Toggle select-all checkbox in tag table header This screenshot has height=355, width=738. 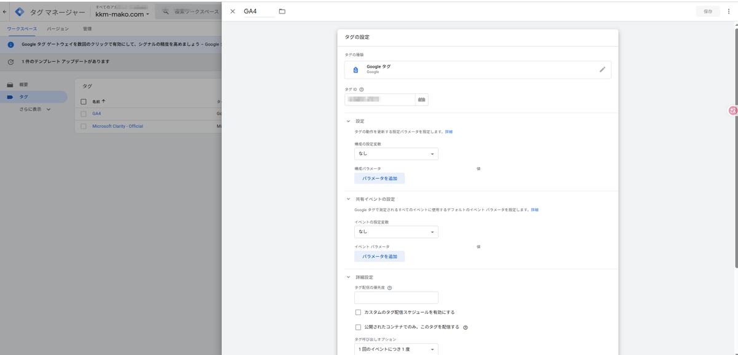[84, 101]
